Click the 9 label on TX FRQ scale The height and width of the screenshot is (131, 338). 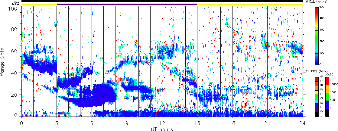[x=321, y=116]
